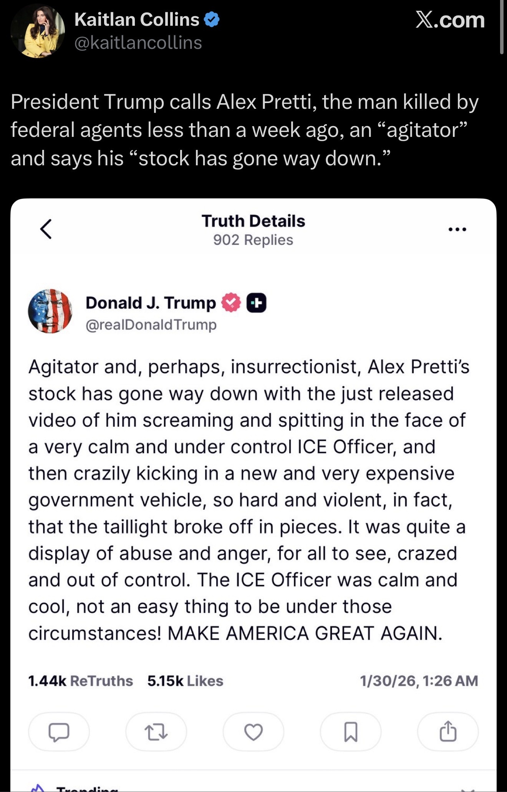Toggle the bookmark on this Truth

(x=351, y=732)
